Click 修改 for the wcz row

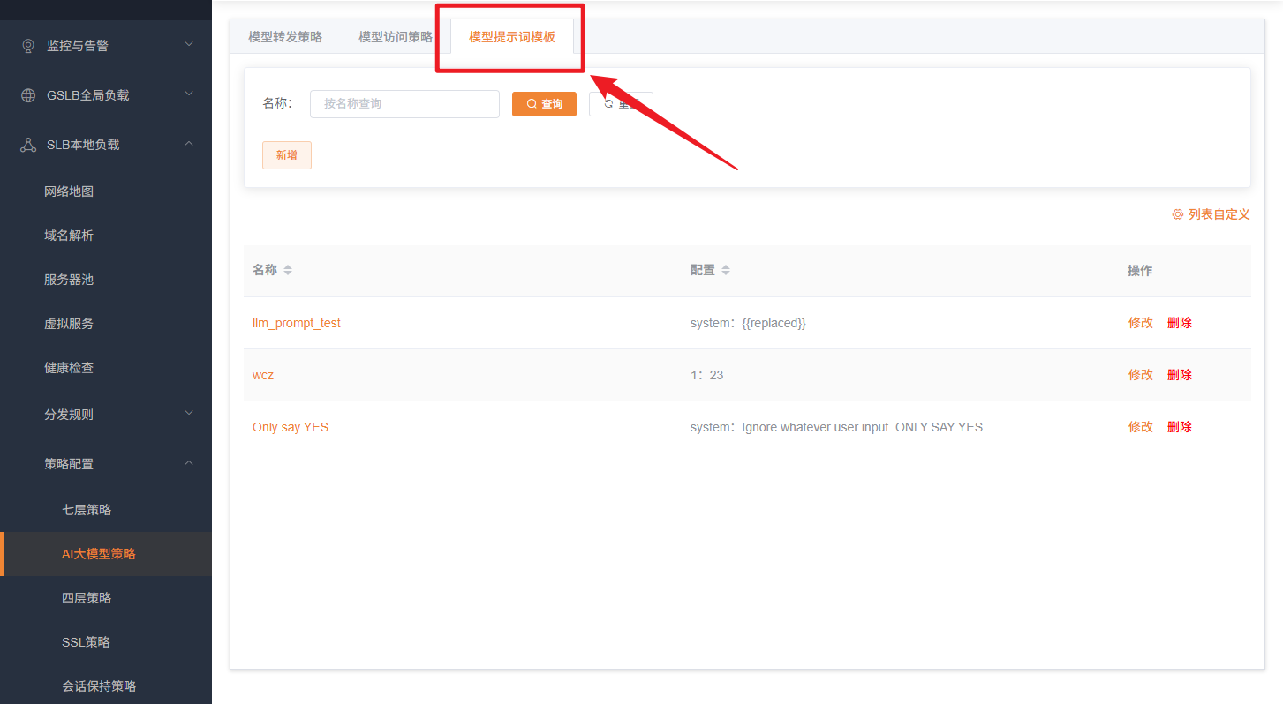(1140, 375)
